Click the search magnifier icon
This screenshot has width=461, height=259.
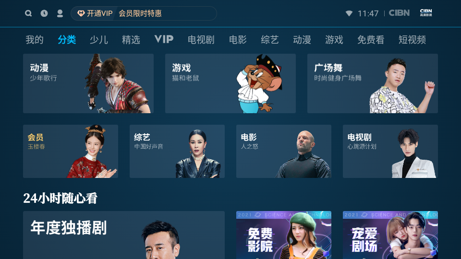[x=28, y=13]
